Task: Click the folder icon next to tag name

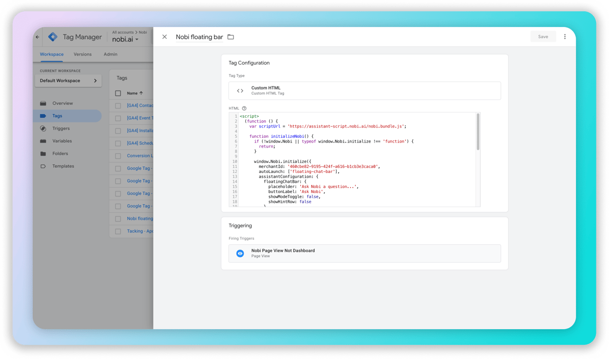Action: pos(231,37)
